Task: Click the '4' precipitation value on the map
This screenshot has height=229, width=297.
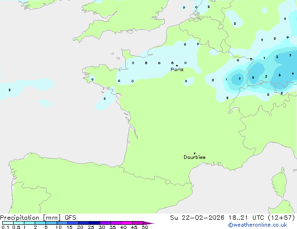Action: coord(293,73)
